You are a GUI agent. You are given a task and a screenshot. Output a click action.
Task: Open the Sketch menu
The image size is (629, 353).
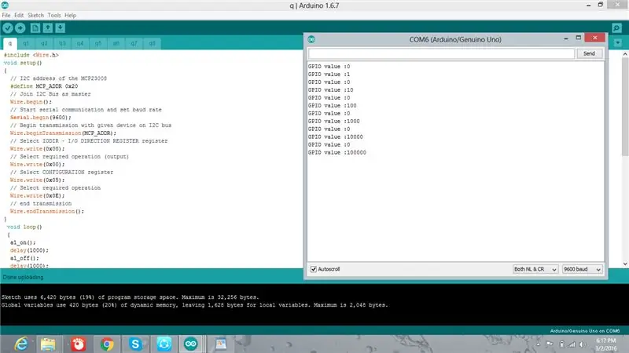click(x=35, y=15)
